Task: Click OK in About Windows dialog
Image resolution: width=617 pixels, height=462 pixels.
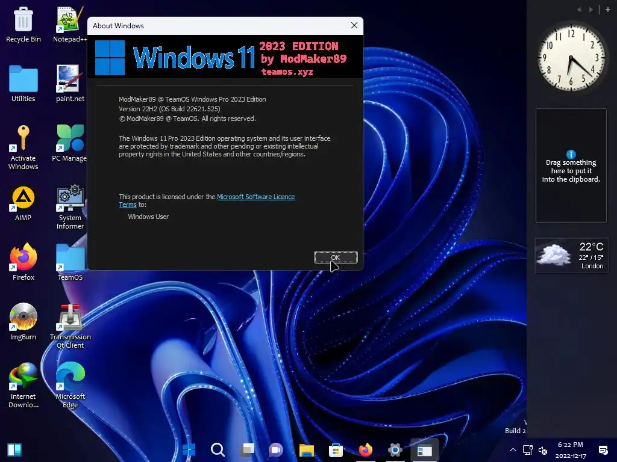Action: pos(336,257)
